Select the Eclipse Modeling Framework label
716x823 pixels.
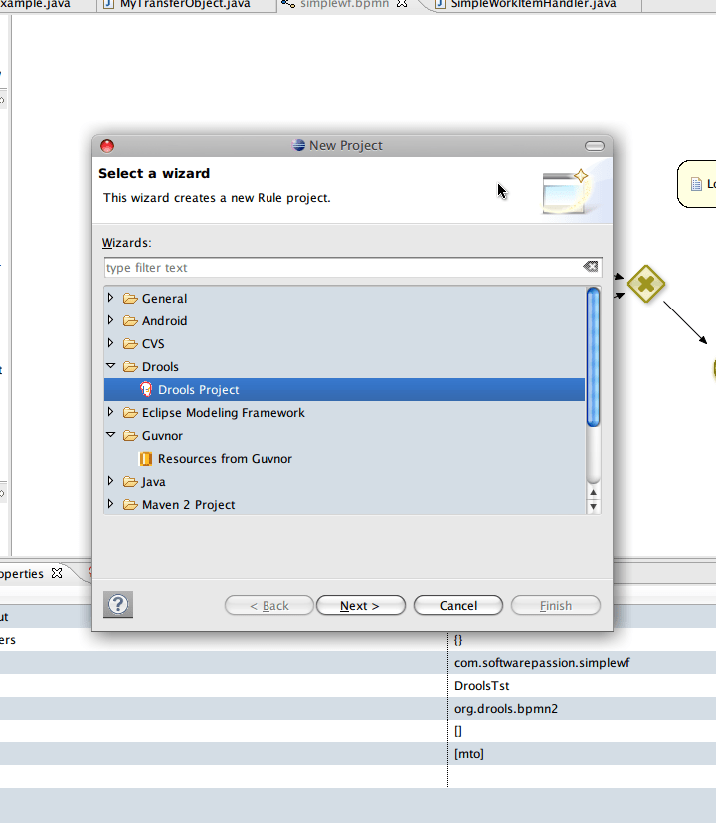(x=223, y=413)
